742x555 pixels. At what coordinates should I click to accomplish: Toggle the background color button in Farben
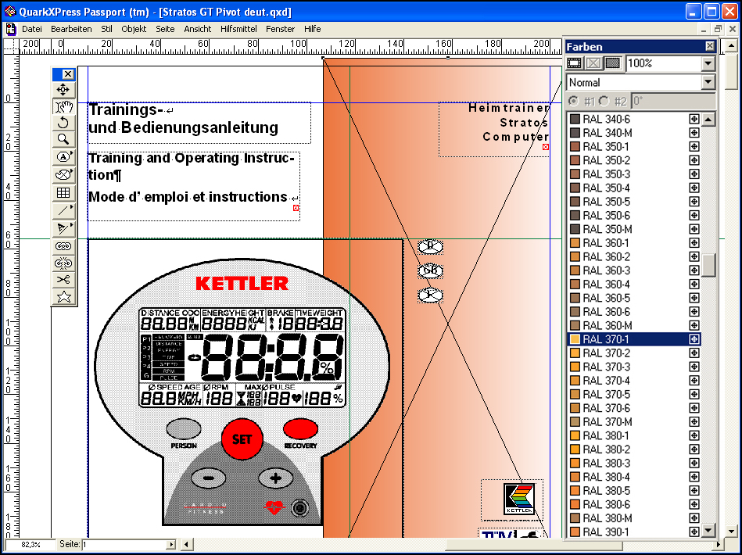click(x=613, y=63)
